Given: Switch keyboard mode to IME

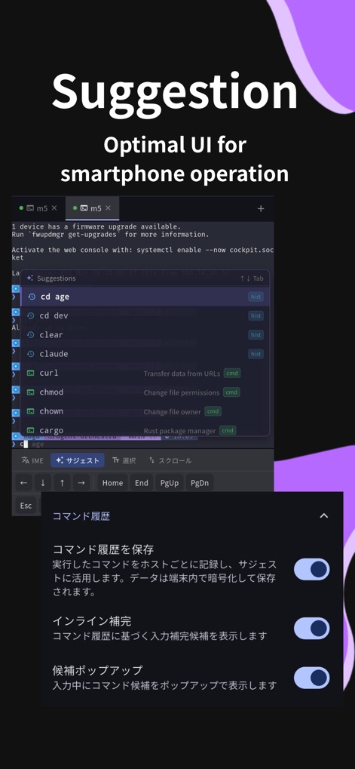Looking at the screenshot, I should 32,460.
